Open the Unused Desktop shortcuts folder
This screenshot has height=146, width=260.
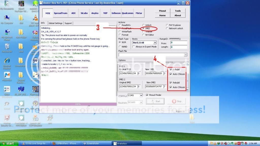(21, 78)
